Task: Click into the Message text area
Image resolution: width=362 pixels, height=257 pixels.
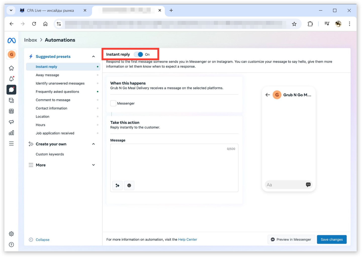Action: [174, 168]
